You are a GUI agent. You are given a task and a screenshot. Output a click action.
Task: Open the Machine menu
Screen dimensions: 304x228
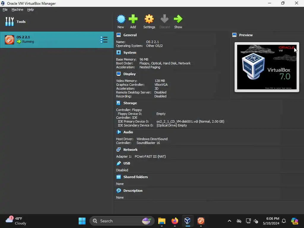[x=17, y=9]
